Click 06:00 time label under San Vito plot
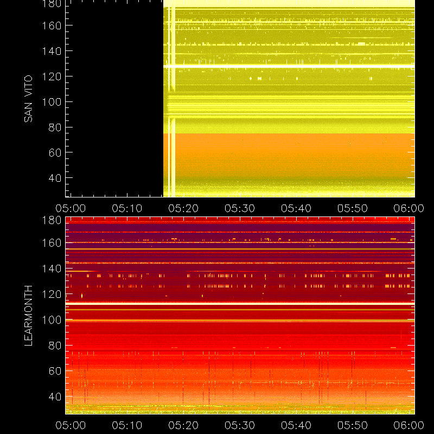 click(409, 208)
